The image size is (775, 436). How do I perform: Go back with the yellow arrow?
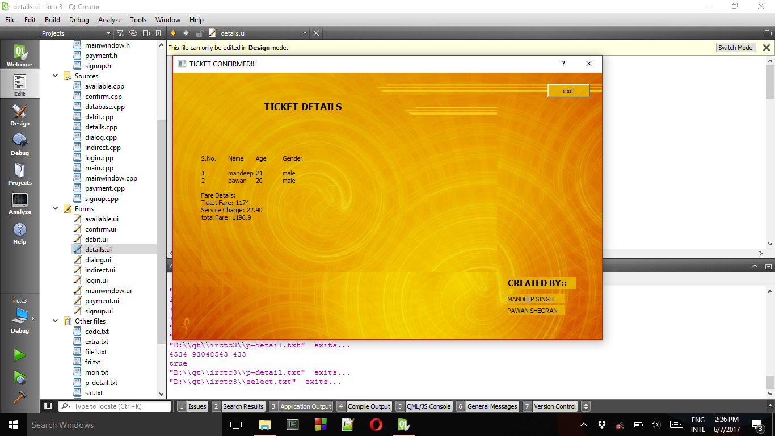coord(173,33)
